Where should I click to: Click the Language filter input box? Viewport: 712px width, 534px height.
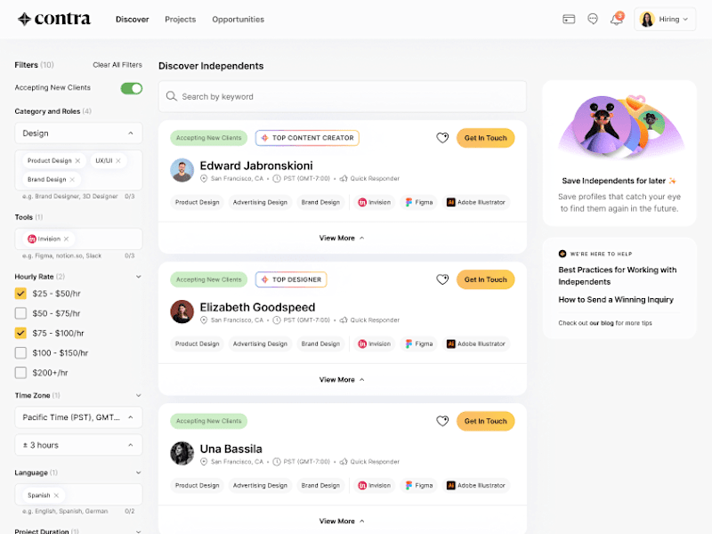[78, 495]
